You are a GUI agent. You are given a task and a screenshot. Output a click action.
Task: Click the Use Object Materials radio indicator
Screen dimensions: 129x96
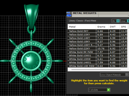tap(127, 74)
